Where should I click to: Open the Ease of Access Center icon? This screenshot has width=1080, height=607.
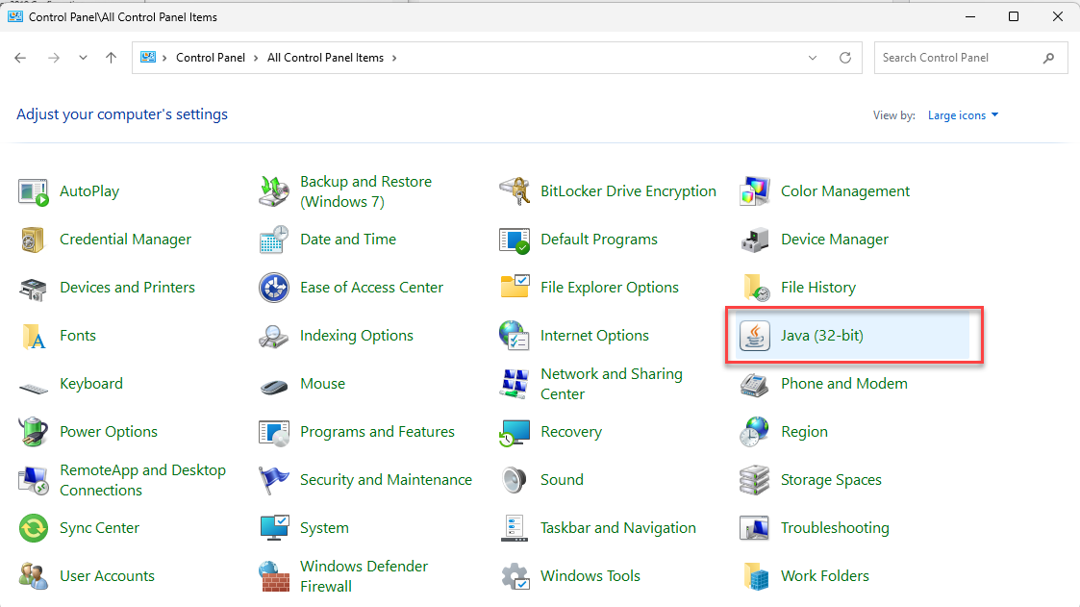point(274,288)
